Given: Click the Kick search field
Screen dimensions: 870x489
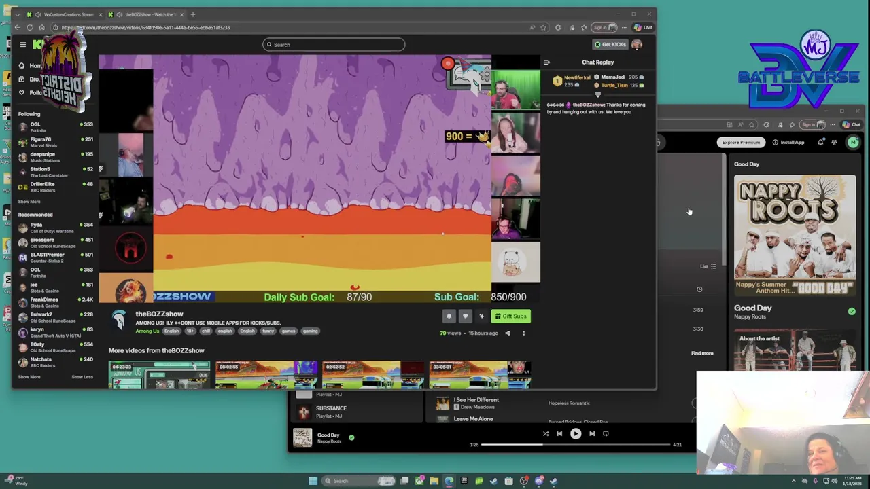Looking at the screenshot, I should coord(334,45).
